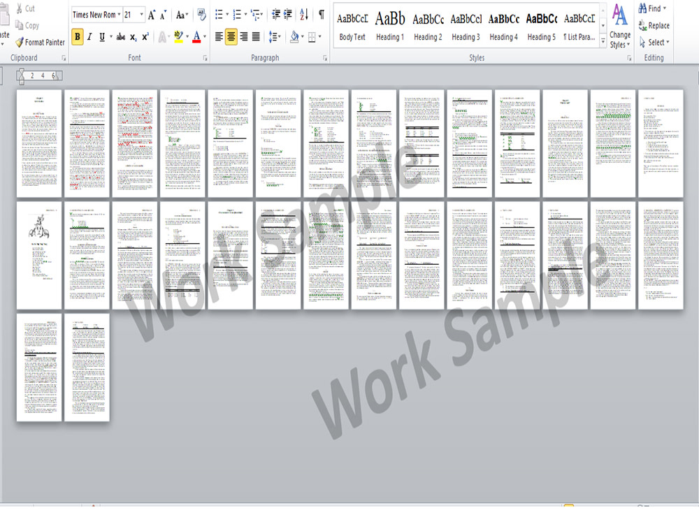This screenshot has width=699, height=524.
Task: Open the Styles pane launcher
Action: tap(629, 58)
